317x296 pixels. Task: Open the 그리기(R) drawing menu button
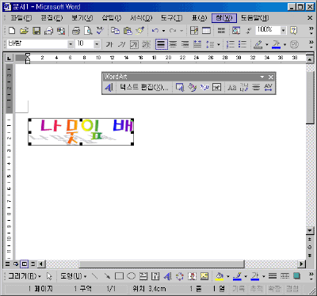pyautogui.click(x=25, y=276)
